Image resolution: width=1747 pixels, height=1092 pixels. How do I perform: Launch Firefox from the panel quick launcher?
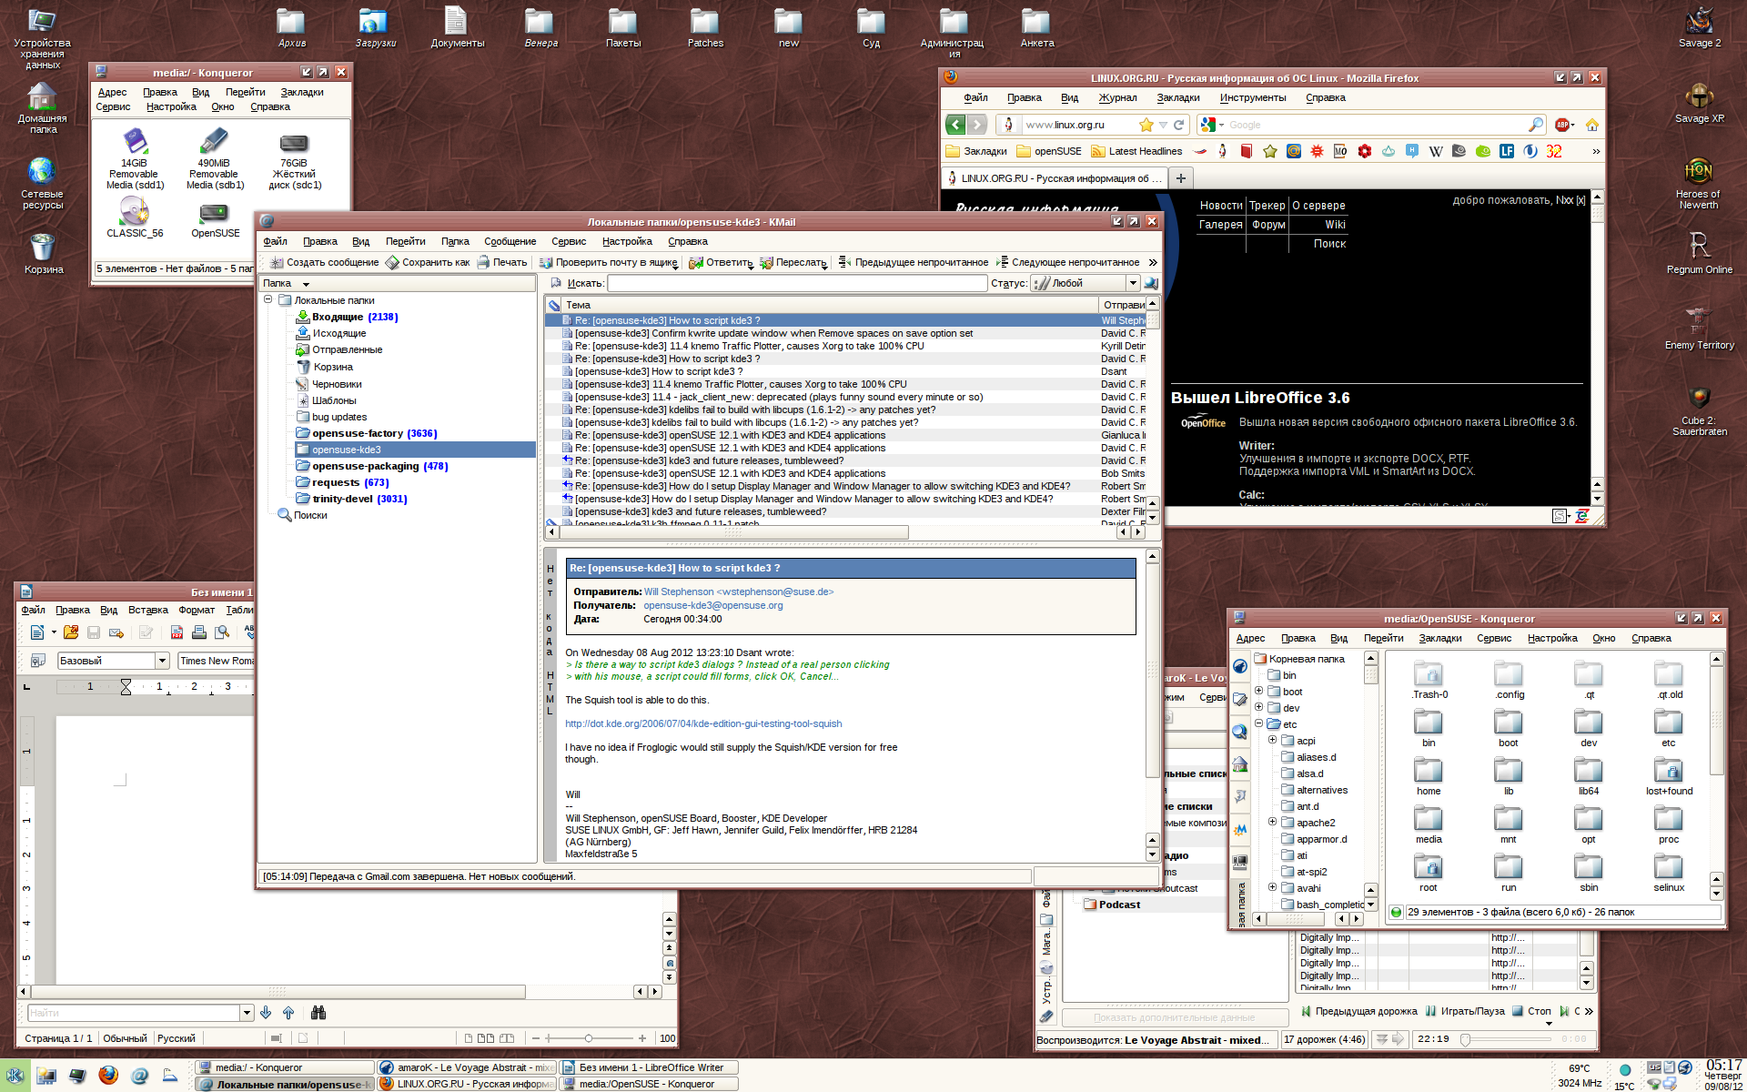pos(108,1076)
